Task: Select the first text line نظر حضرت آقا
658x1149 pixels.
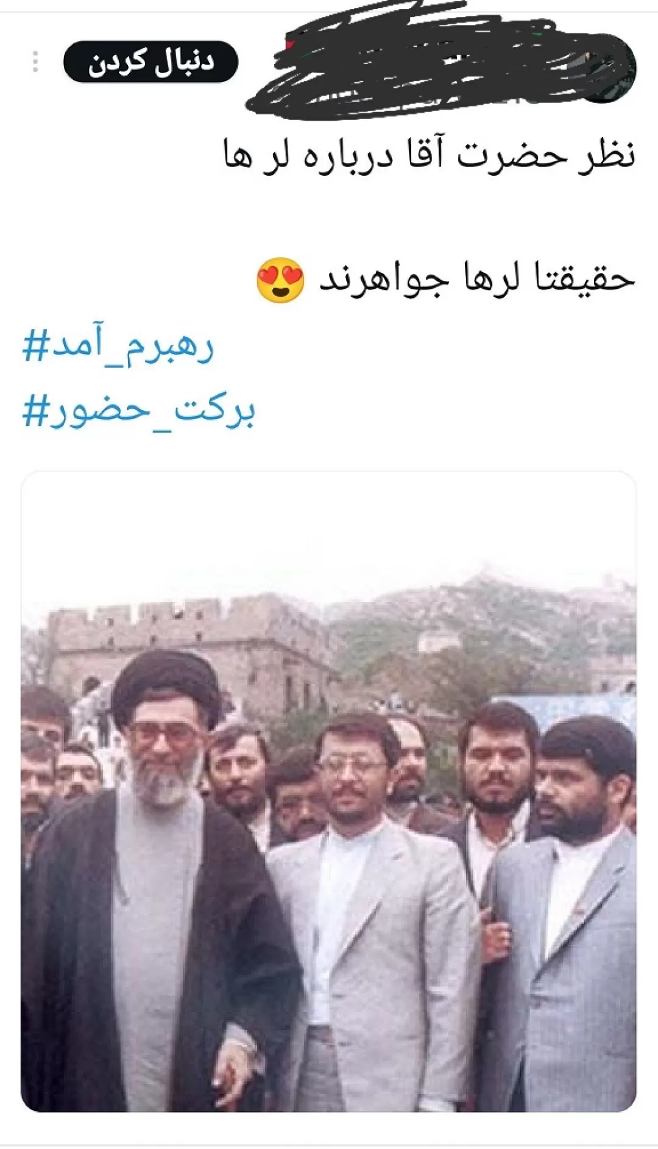Action: pos(430,154)
